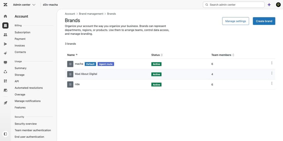Viewport: 283px width, 141px height.
Task: Open the user profile avatar
Action: tap(278, 5)
